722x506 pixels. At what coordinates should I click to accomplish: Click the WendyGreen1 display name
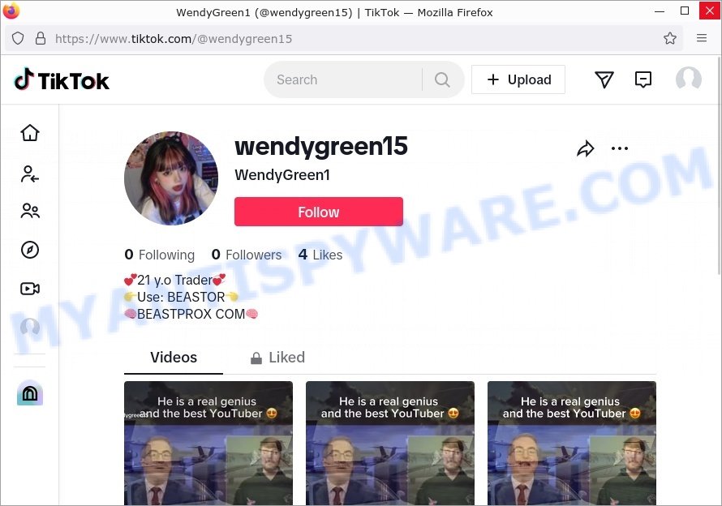click(282, 175)
